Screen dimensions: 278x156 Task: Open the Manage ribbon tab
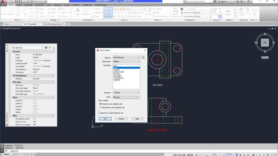point(57,5)
